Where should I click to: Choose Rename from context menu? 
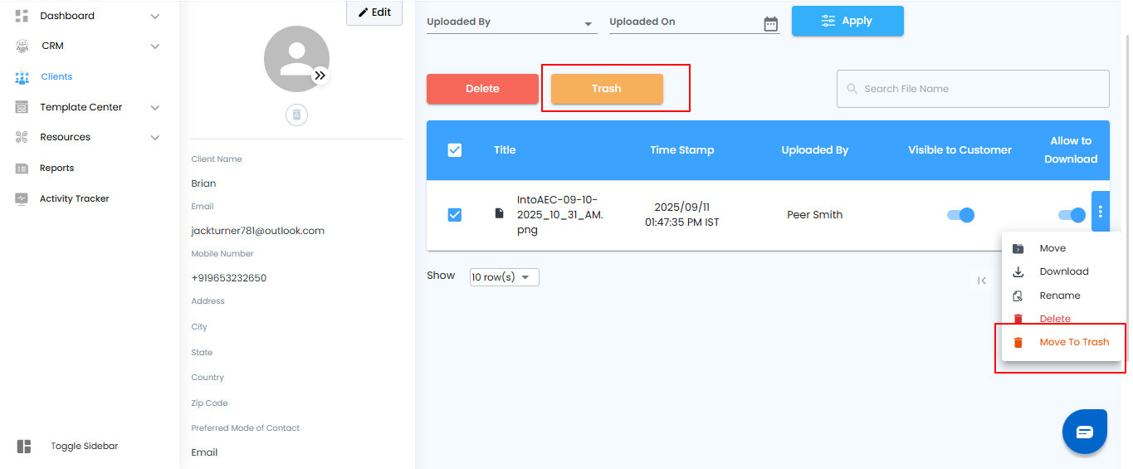[1060, 296]
